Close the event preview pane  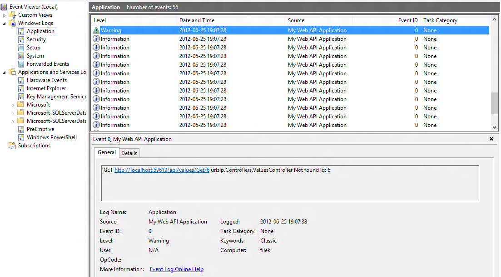coord(491,139)
